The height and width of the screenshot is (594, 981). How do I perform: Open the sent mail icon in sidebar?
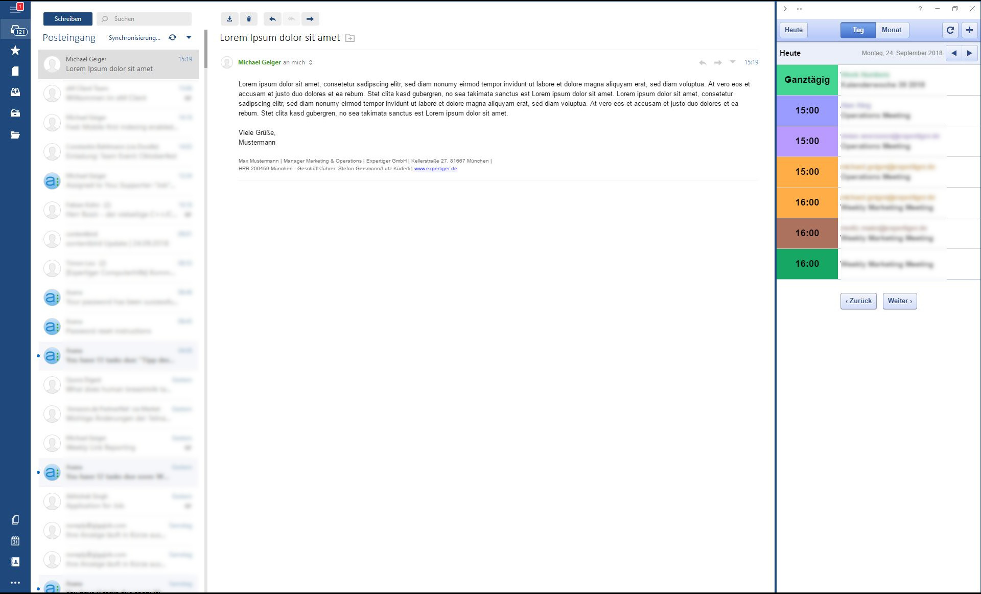click(15, 92)
